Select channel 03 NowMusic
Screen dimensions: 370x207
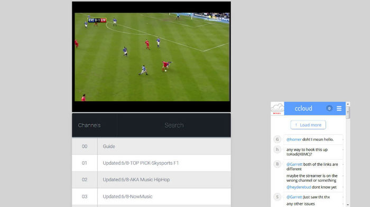pos(152,196)
